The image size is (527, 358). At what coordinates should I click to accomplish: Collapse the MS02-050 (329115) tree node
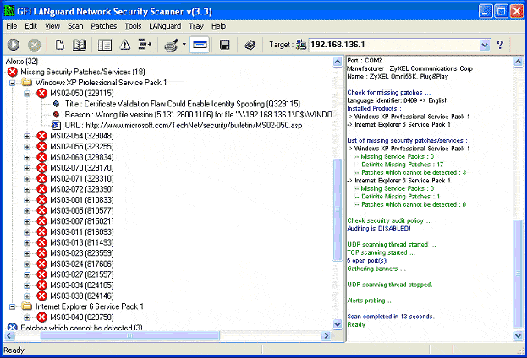pyautogui.click(x=27, y=94)
